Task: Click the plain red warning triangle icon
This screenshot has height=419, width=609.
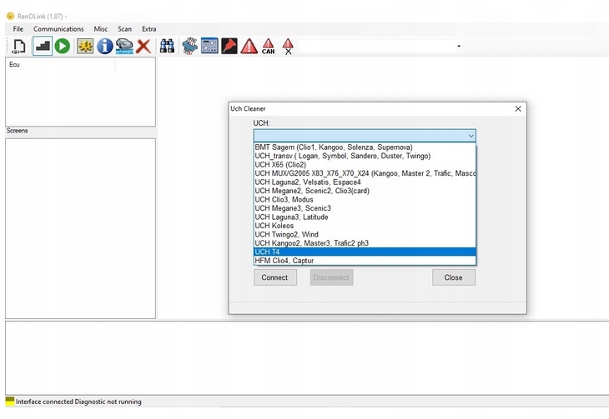Action: tap(249, 46)
